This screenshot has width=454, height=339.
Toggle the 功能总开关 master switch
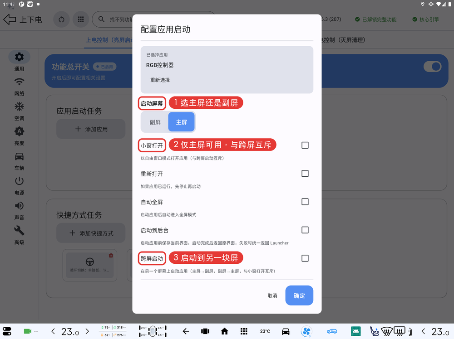click(432, 67)
